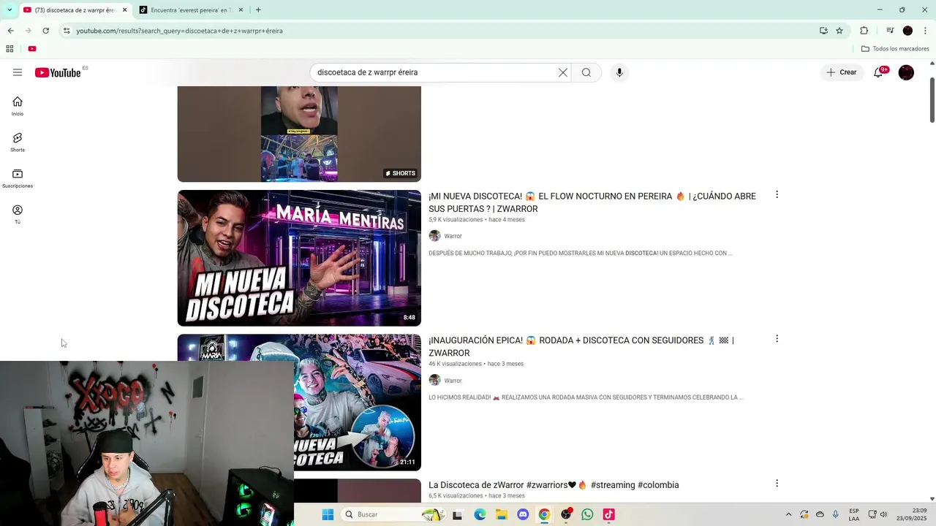Open Discord from taskbar
This screenshot has height=526, width=936.
coord(523,514)
